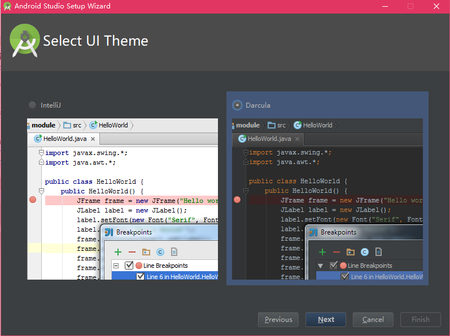Select HelloWorld.java tab in Darcula preview
This screenshot has width=450, height=336.
268,139
